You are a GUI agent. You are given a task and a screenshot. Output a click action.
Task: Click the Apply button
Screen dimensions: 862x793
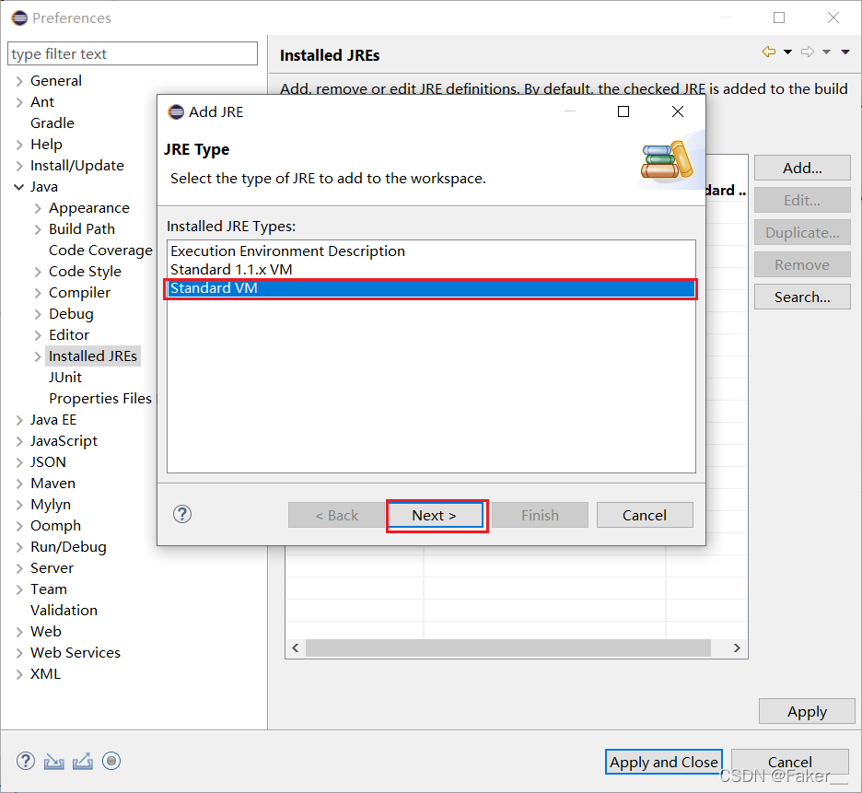click(x=807, y=711)
